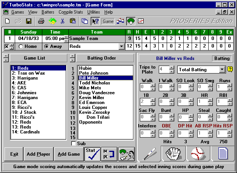Click the Save disk icon in toolbar

coord(28,21)
